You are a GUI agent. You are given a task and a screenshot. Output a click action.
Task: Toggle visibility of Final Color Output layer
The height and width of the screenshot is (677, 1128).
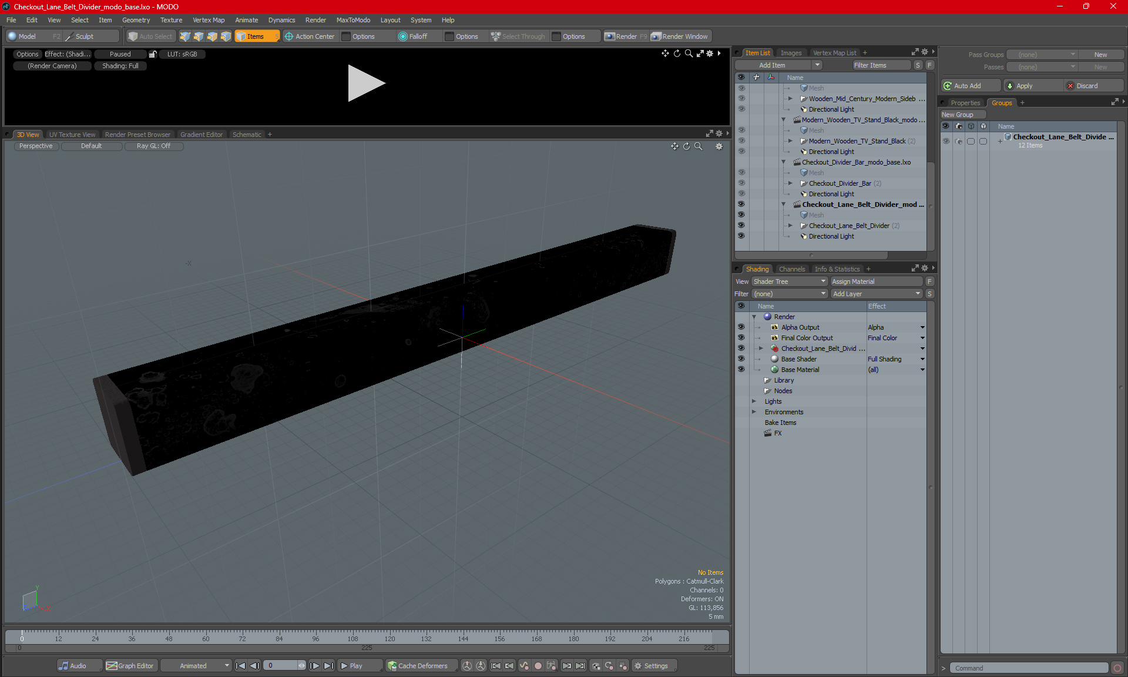click(741, 338)
